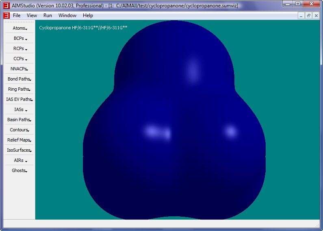Viewport: 323px width, 231px height.
Task: Click the AIMStudio document icon in menu bar
Action: pos(7,15)
